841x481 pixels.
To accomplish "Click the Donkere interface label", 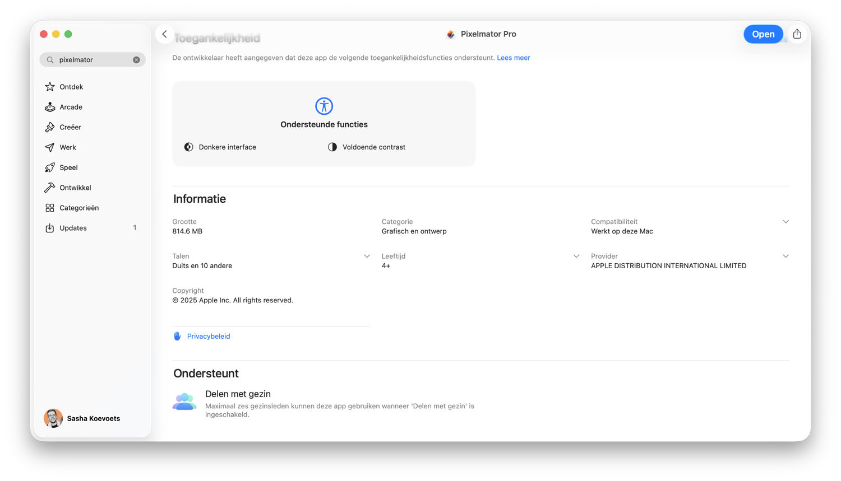I will coord(228,147).
